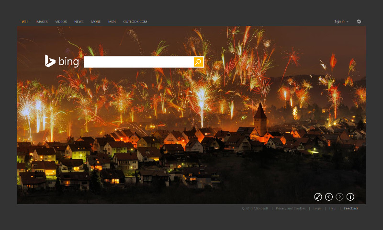Select the WEB tab
This screenshot has width=383, height=230.
[x=25, y=22]
